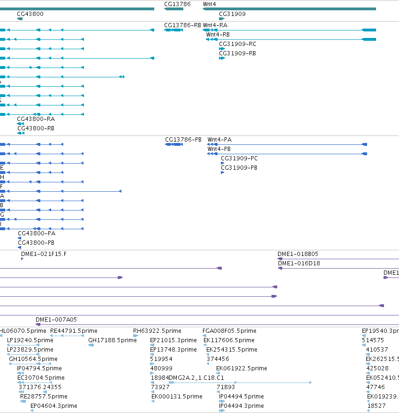Image resolution: width=399 pixels, height=413 pixels.
Task: Select EST label LP19240.5prime
Action: coord(30,340)
